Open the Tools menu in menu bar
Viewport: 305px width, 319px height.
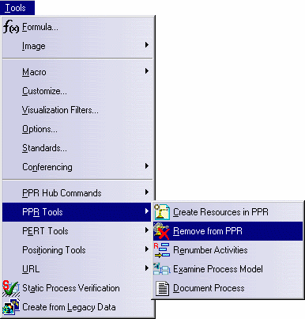point(17,8)
